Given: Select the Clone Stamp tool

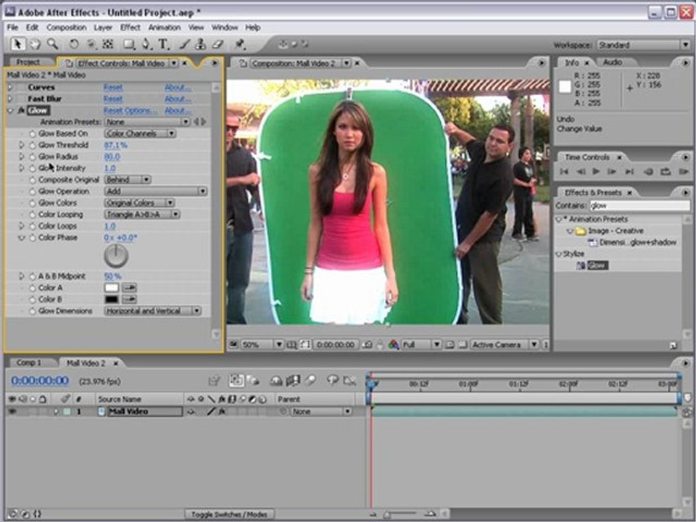Looking at the screenshot, I should 200,44.
